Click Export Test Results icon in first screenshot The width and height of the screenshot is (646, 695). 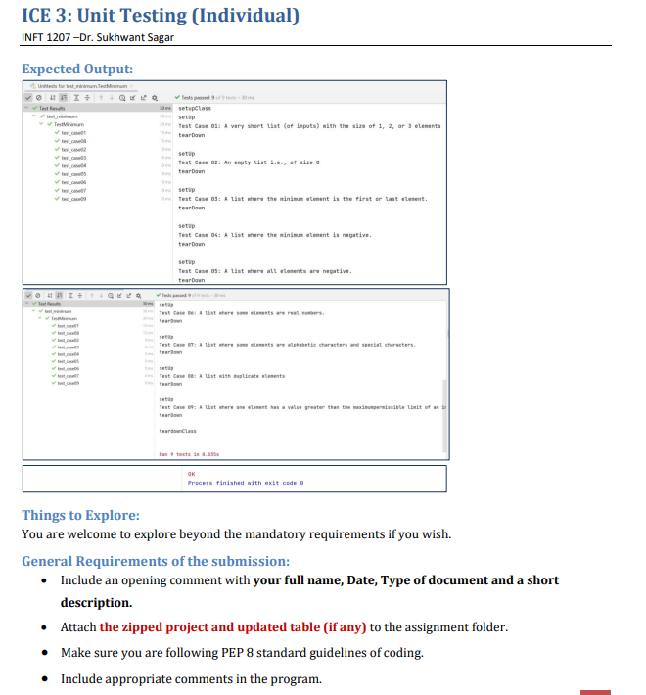(144, 98)
